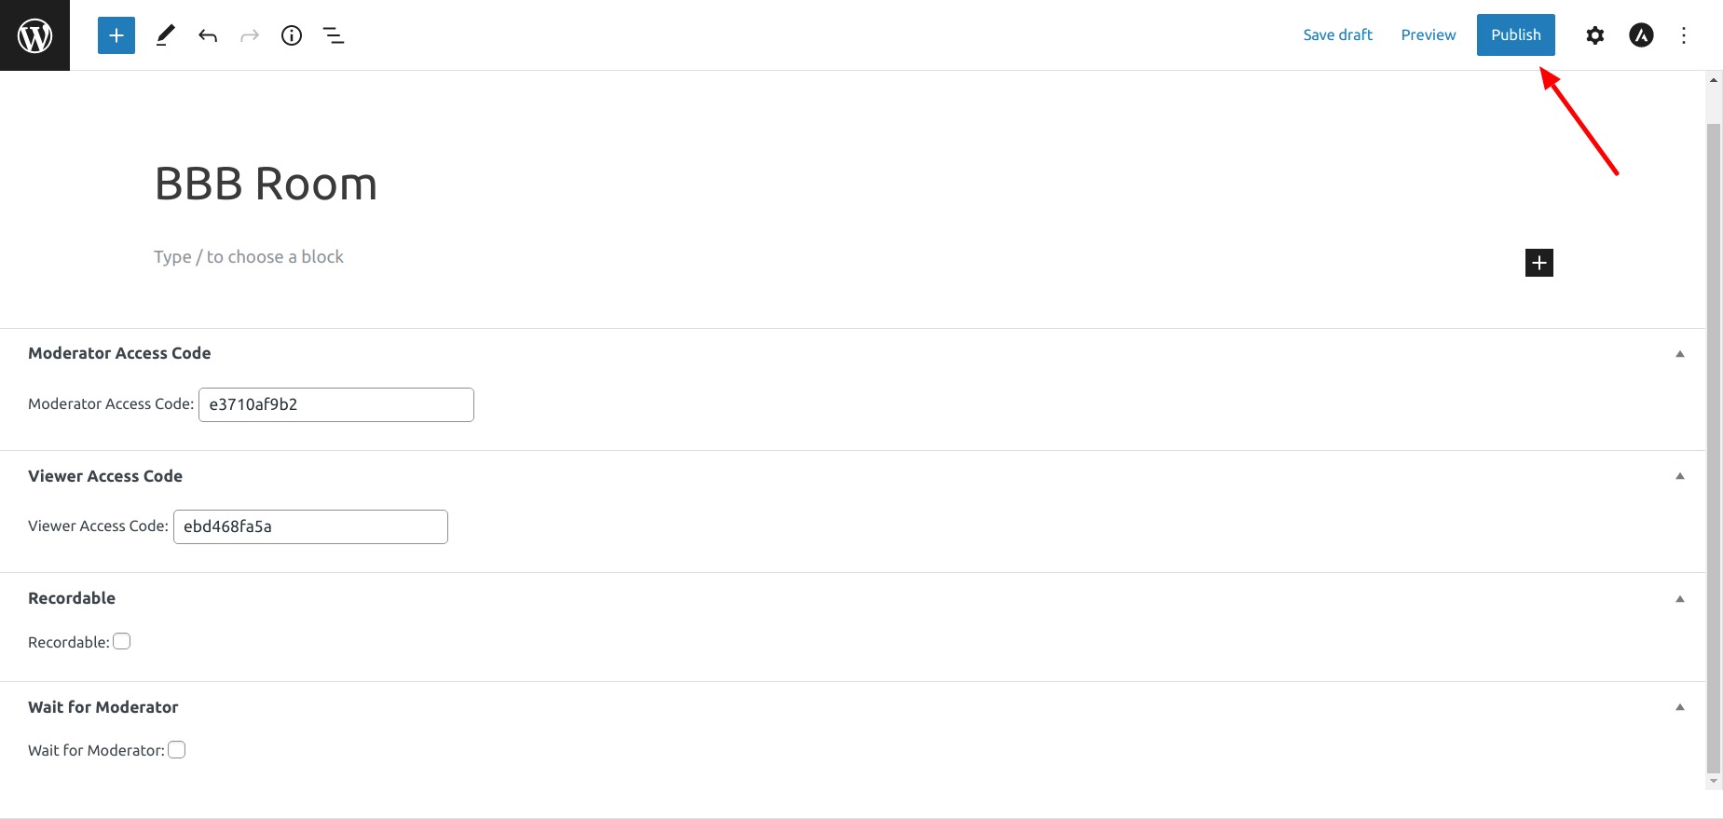Open the list view outline
The image size is (1723, 819).
coord(333,35)
